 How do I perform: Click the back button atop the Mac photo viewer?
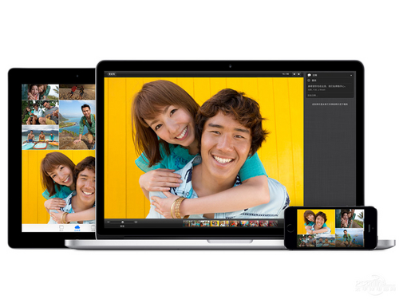coord(111,74)
